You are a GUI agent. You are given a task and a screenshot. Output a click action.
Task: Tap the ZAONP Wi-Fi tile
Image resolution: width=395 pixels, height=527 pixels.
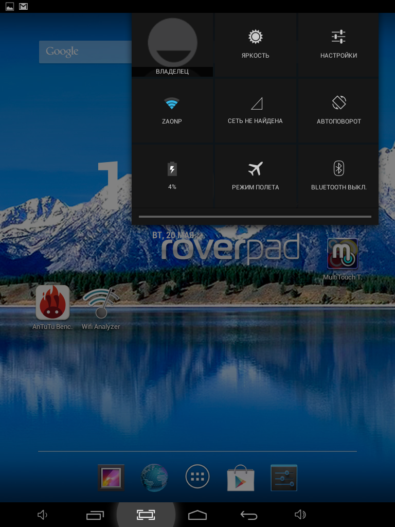[x=172, y=111]
